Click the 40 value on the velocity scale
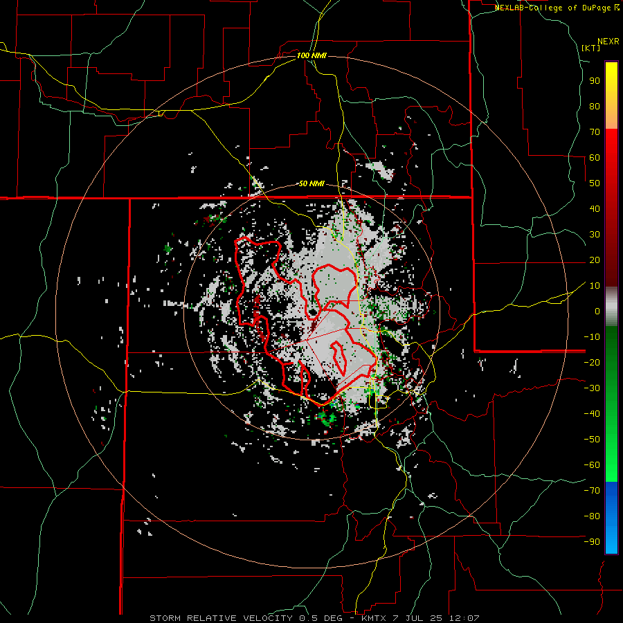Screen dimensions: 623x623 (595, 209)
